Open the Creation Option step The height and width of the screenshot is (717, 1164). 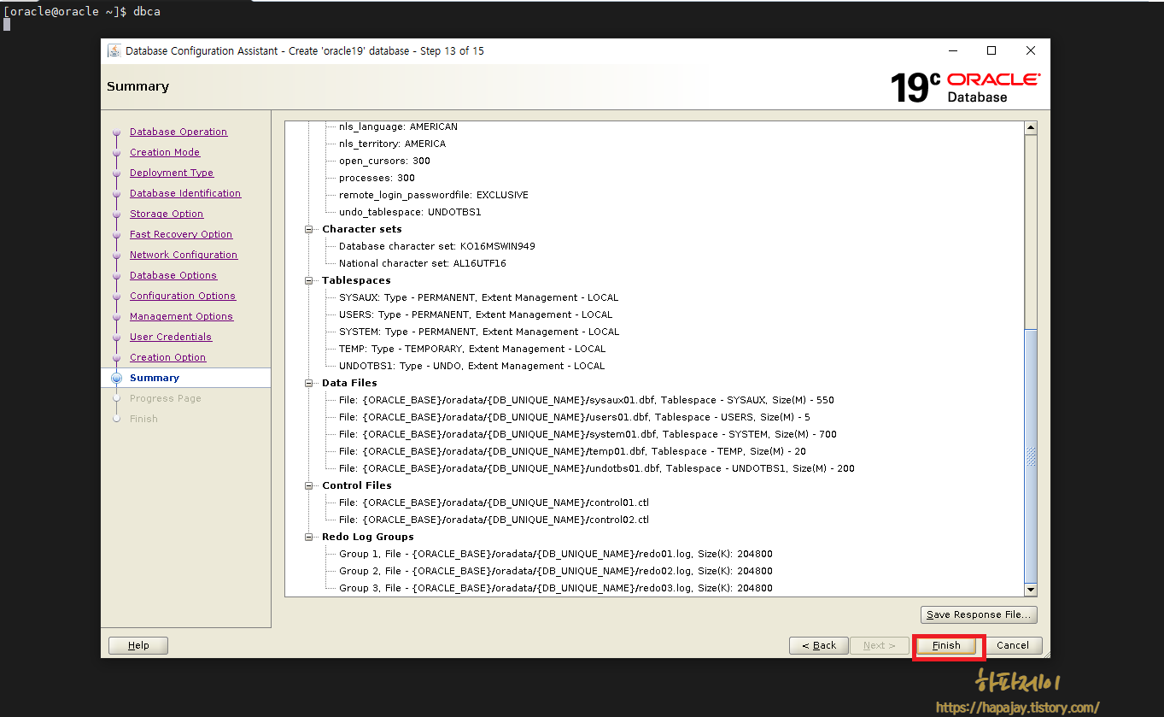click(167, 357)
